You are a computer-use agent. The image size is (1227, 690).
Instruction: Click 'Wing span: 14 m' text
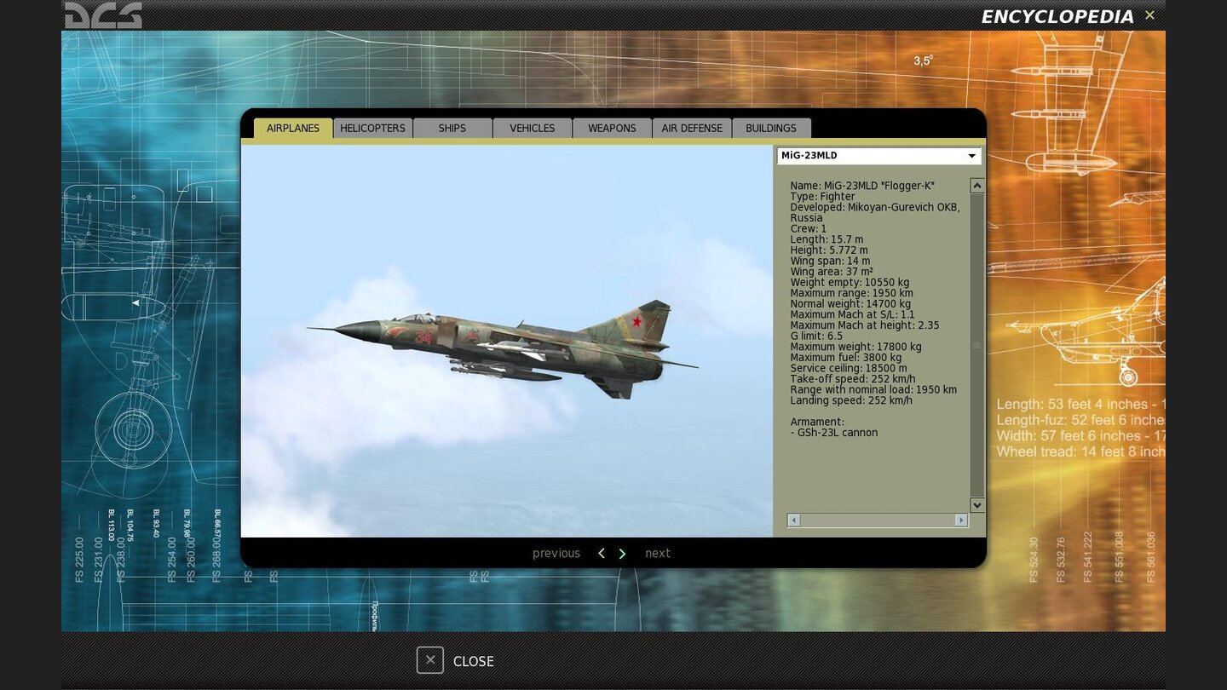coord(830,262)
